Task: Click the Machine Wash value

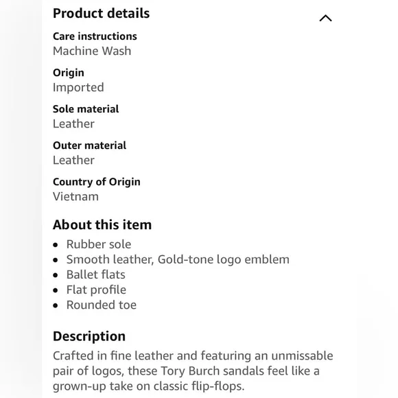Action: pyautogui.click(x=92, y=51)
